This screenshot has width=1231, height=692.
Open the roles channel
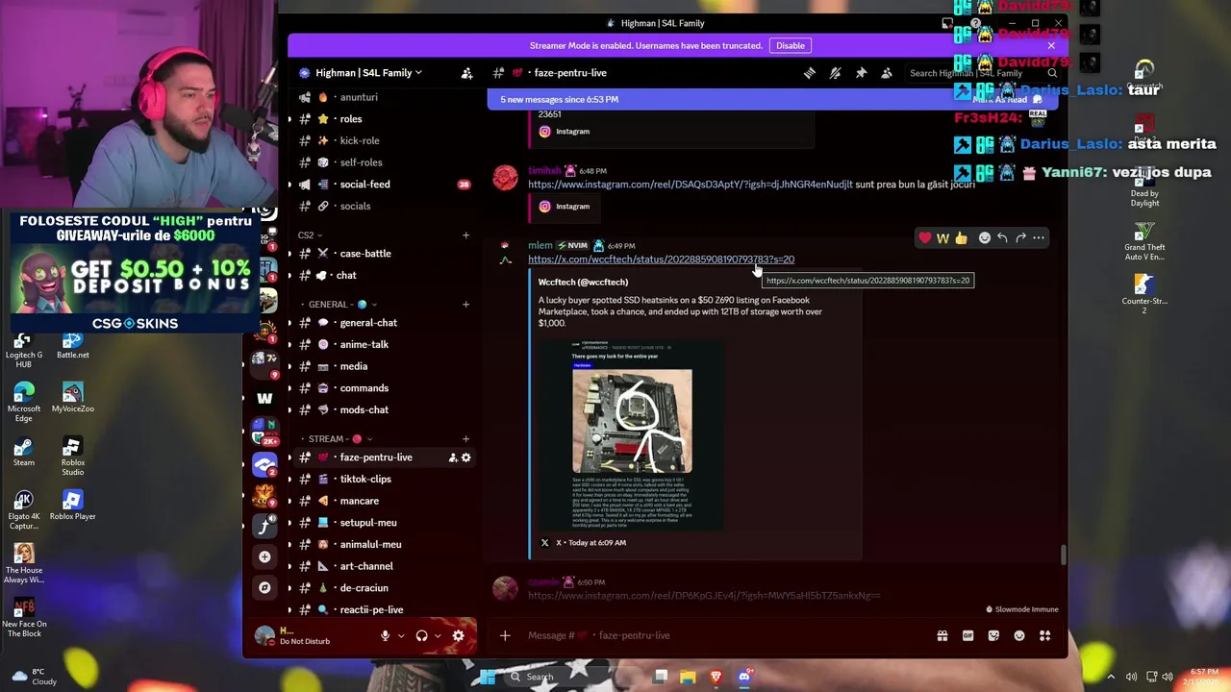(x=384, y=119)
